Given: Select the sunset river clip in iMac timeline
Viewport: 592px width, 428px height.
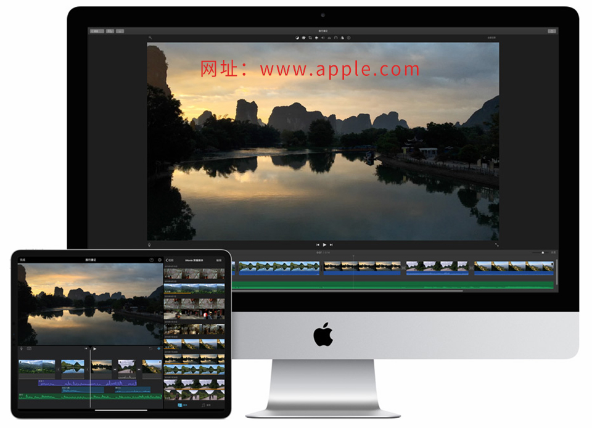Looking at the screenshot, I should [362, 268].
